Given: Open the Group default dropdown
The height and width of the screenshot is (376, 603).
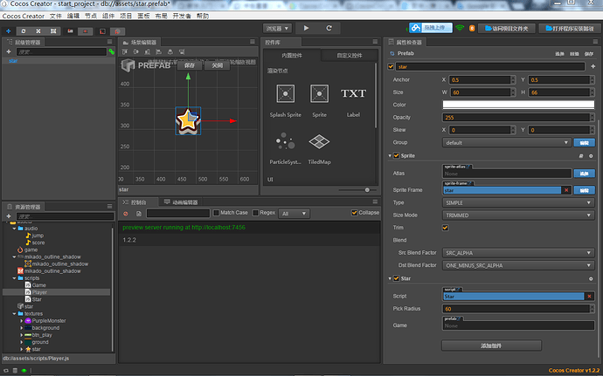Looking at the screenshot, I should coord(507,142).
